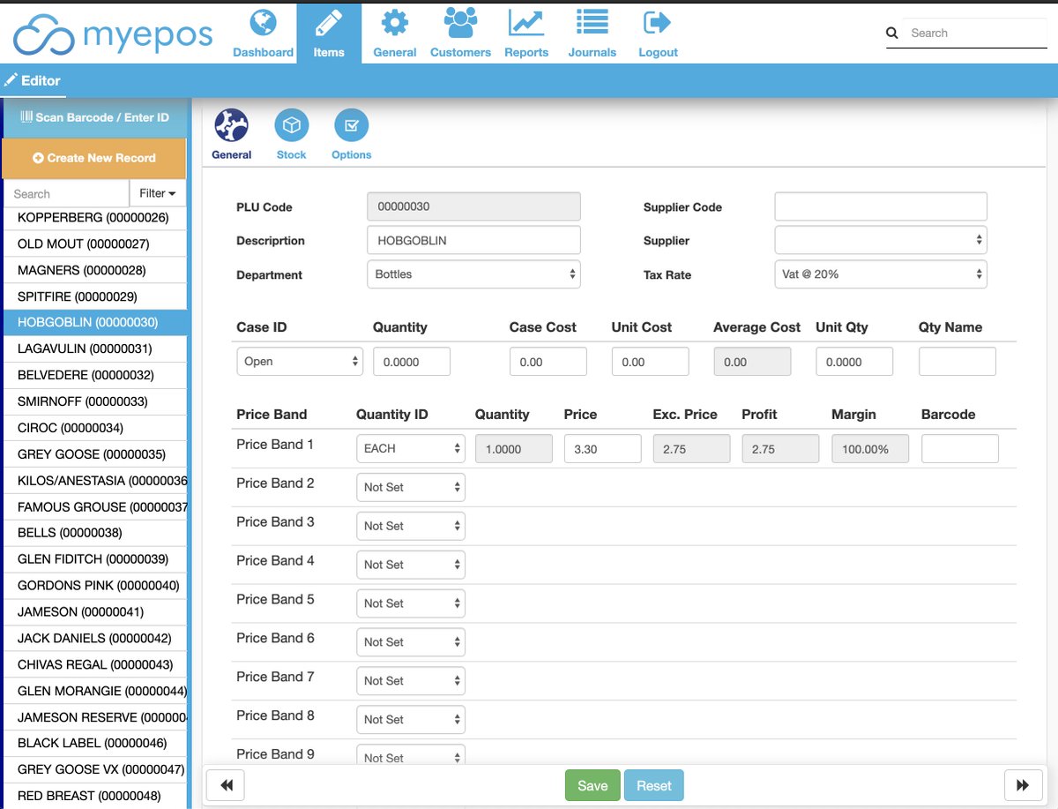Select BELLS (00000038) in list
1058x809 pixels.
click(x=94, y=533)
